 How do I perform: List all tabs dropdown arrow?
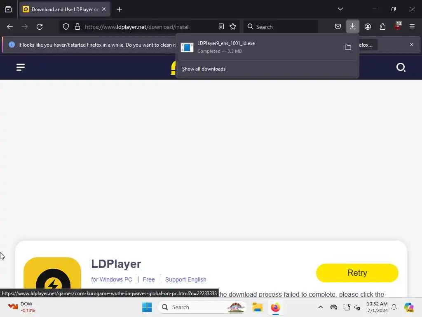(x=340, y=9)
